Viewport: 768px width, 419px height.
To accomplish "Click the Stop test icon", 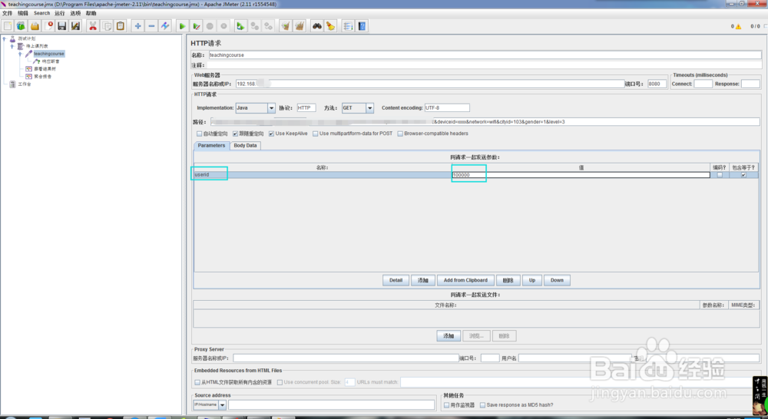I will click(210, 26).
